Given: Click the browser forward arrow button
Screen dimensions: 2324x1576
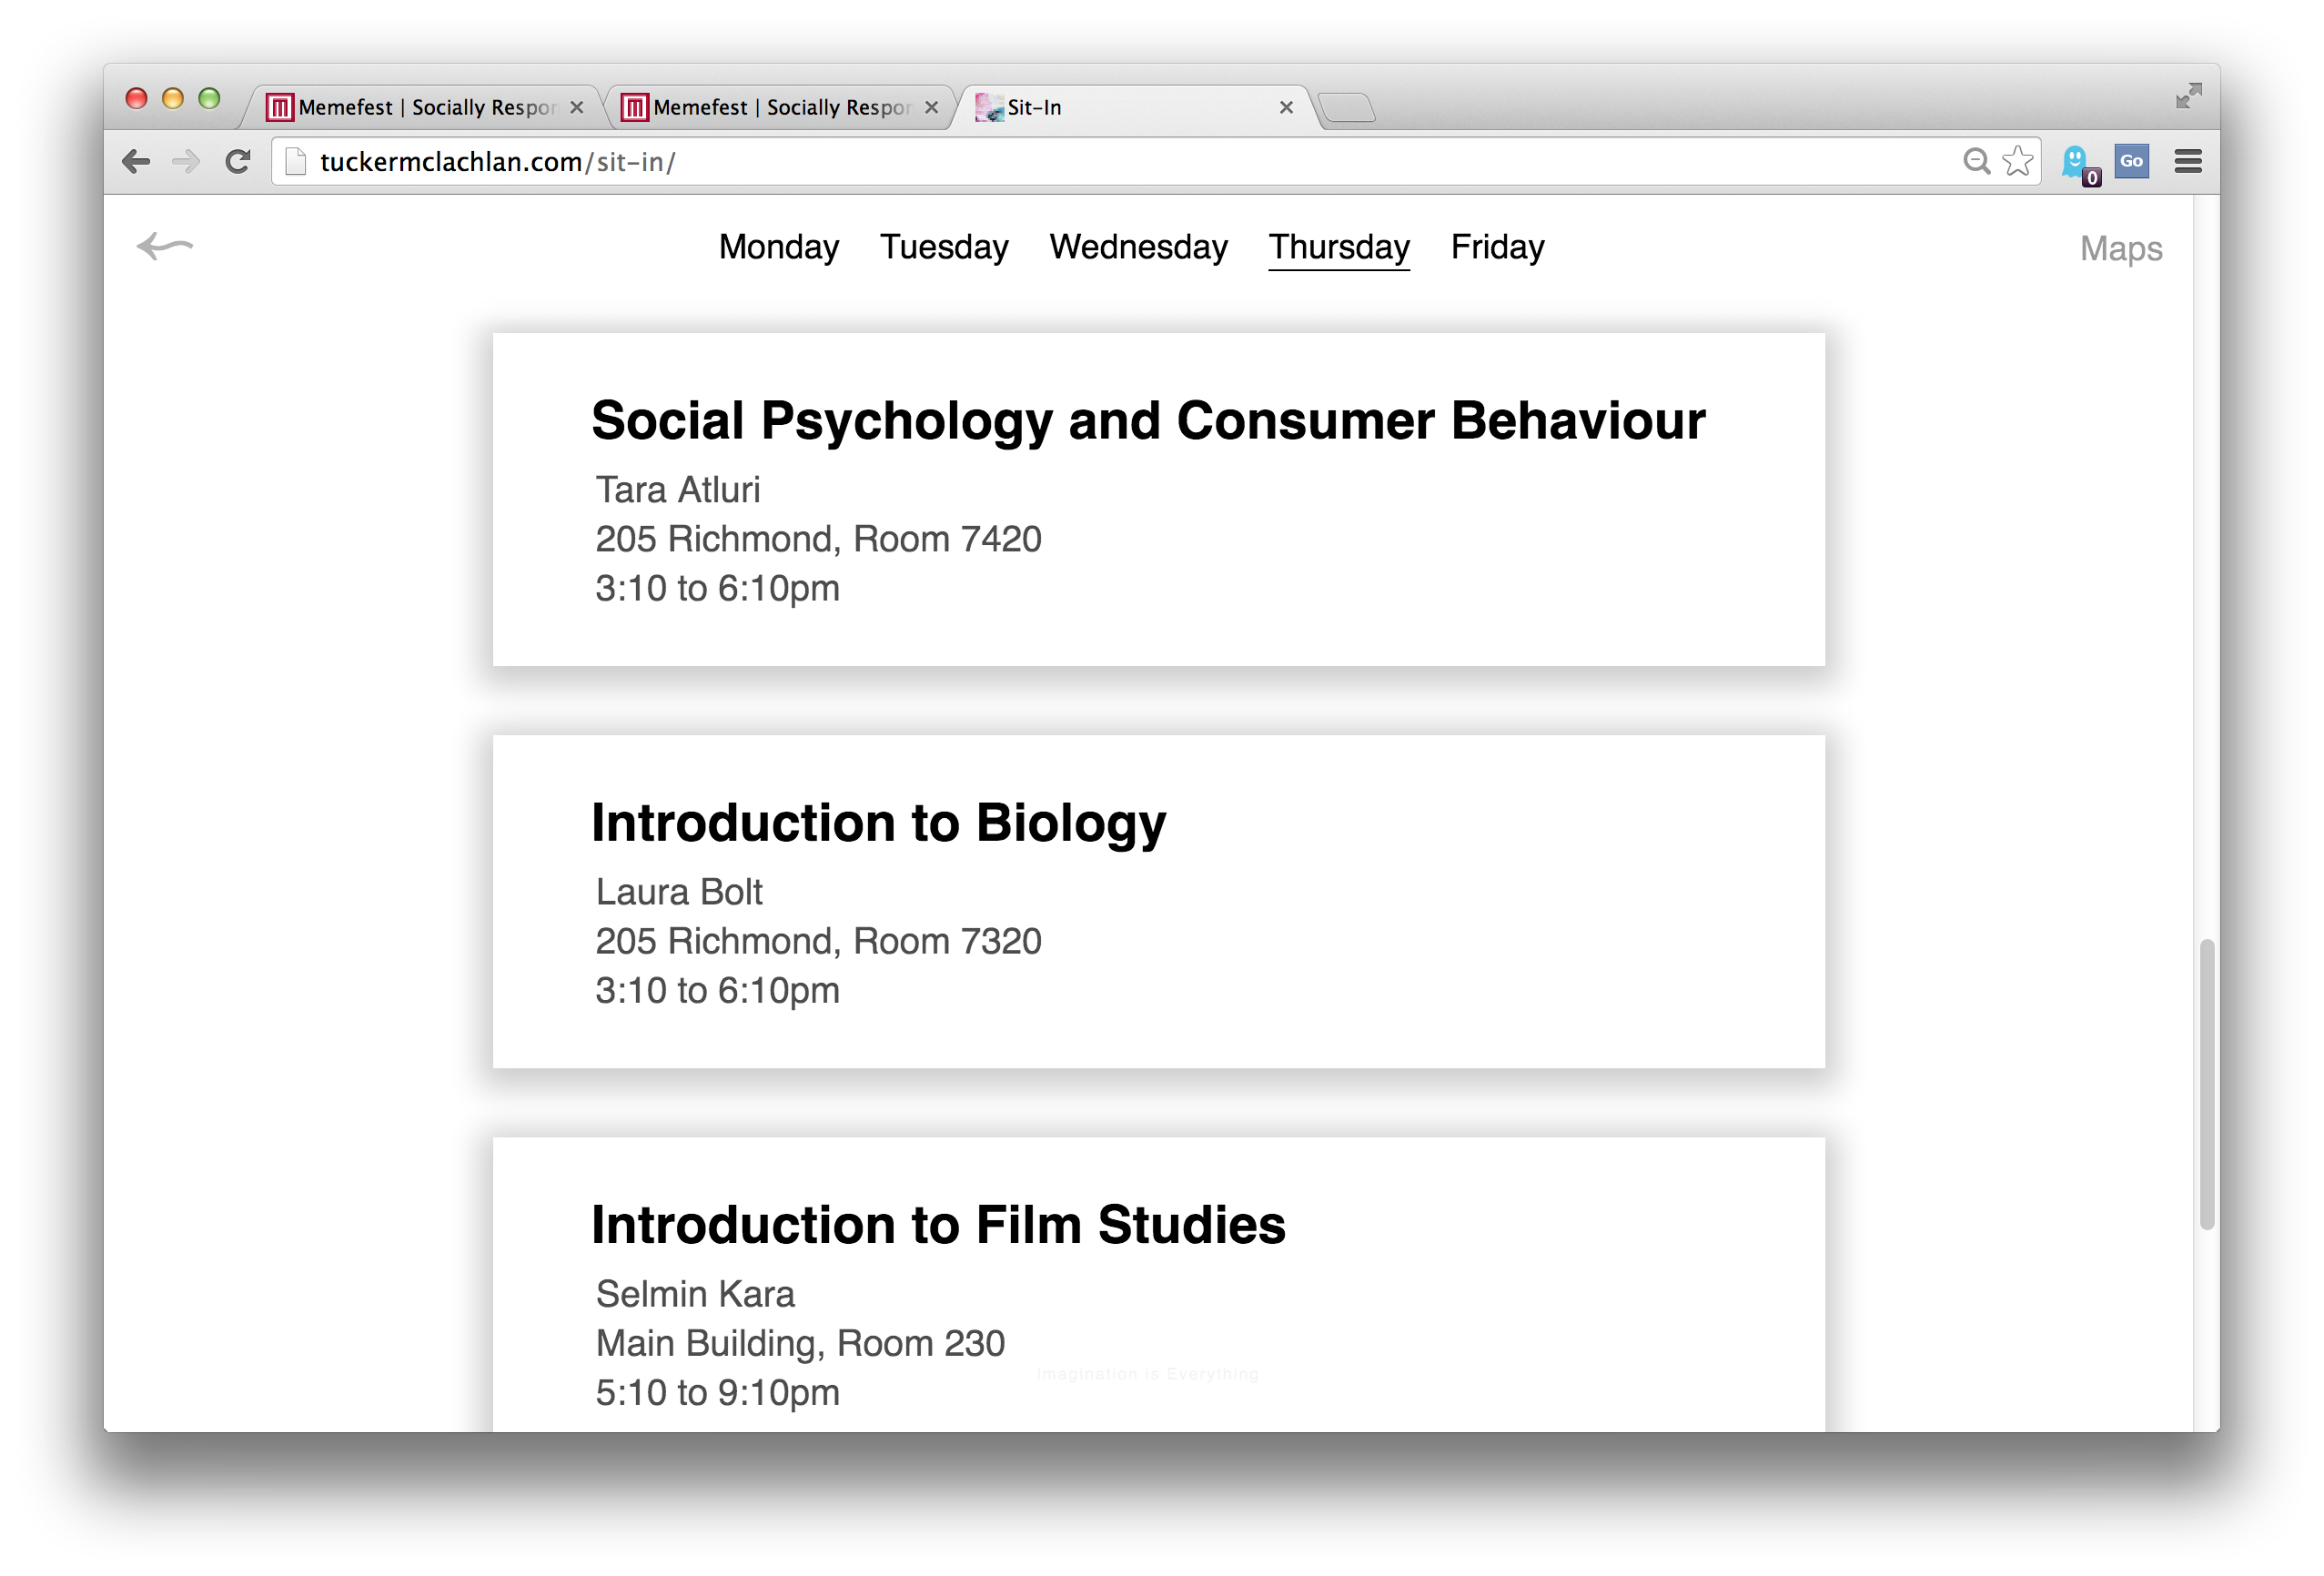Looking at the screenshot, I should point(186,161).
